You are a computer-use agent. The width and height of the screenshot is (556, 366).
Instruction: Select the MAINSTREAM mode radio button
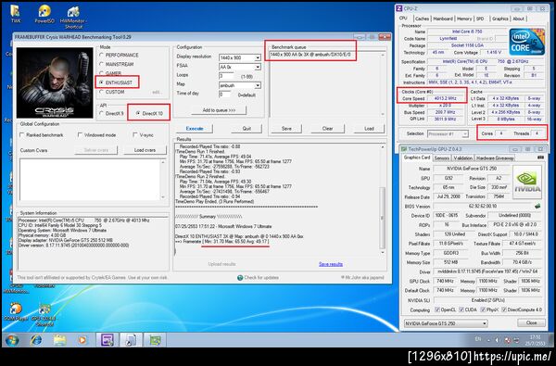click(x=101, y=64)
